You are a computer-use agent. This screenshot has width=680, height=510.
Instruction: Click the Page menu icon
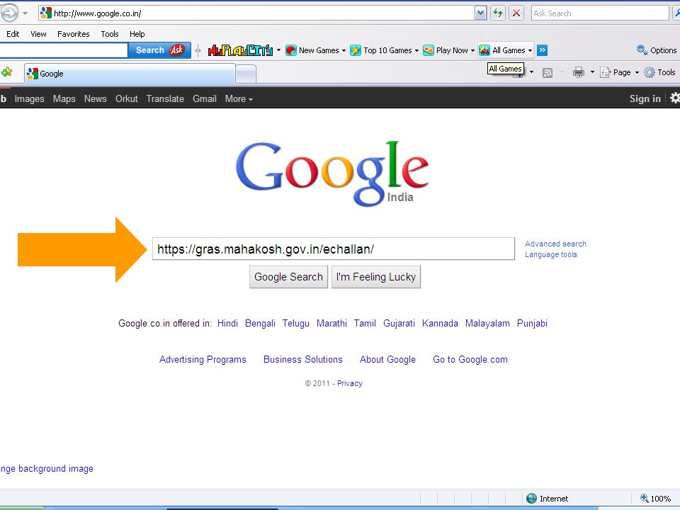coord(605,72)
